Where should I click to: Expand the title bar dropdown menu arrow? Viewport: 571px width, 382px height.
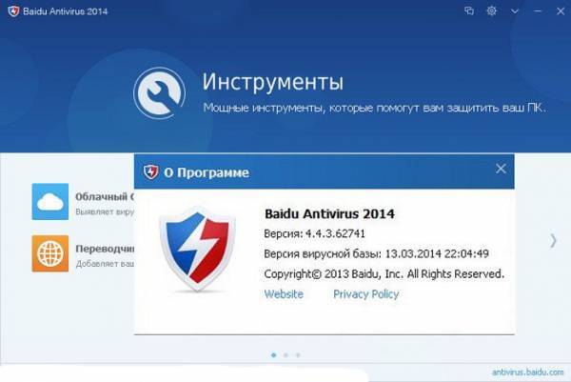click(515, 11)
